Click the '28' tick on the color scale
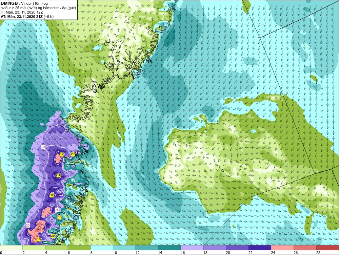Image resolution: width=339 pixels, height=255 pixels. [x=318, y=253]
